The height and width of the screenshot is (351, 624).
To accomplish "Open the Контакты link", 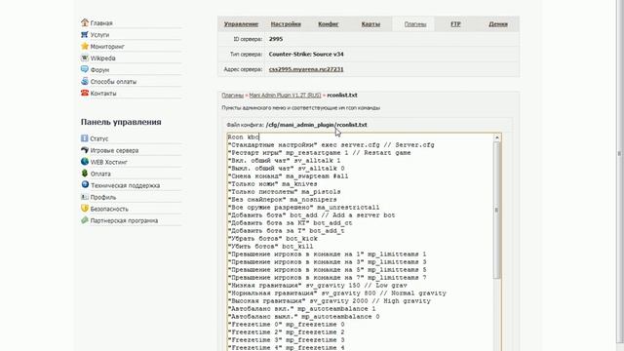I will 103,94.
